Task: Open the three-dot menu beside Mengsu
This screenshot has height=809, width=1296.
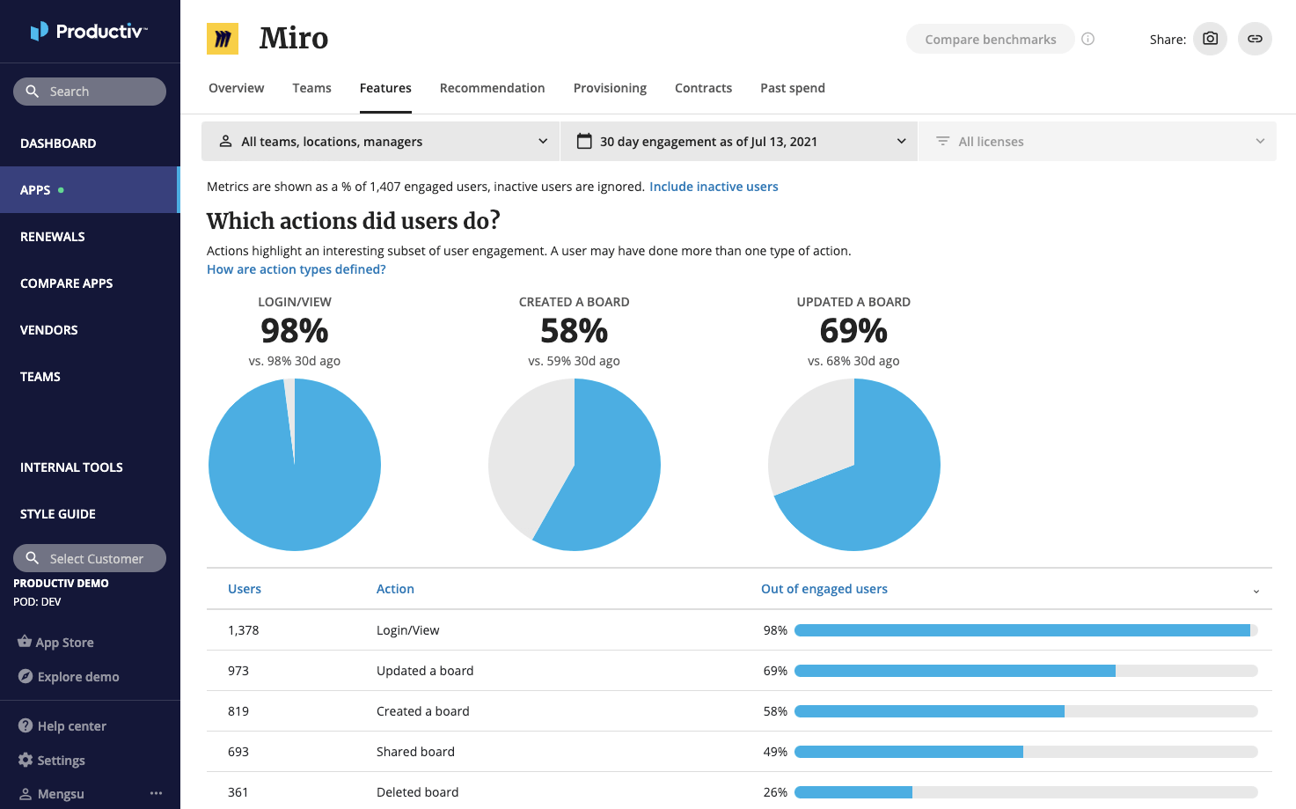Action: coord(156,793)
